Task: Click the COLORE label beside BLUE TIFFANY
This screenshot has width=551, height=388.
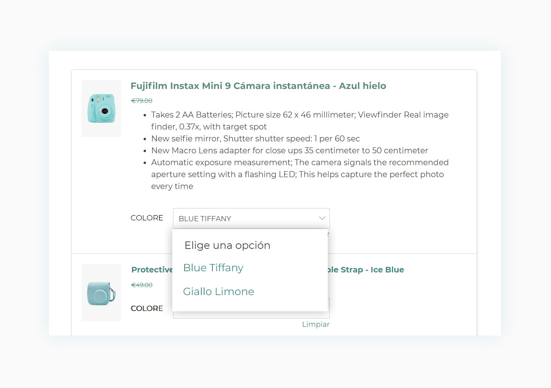Action: click(x=147, y=218)
